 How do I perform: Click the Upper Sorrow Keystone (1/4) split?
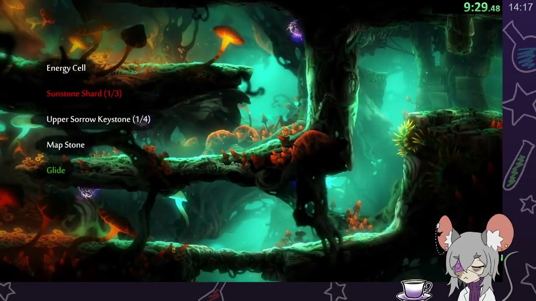click(x=98, y=120)
